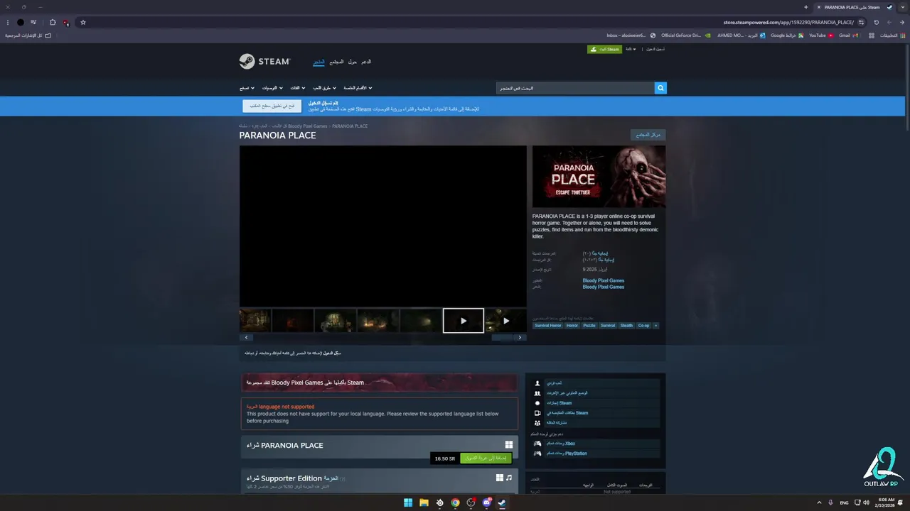Click the bookmark star icon in toolbar

83,22
